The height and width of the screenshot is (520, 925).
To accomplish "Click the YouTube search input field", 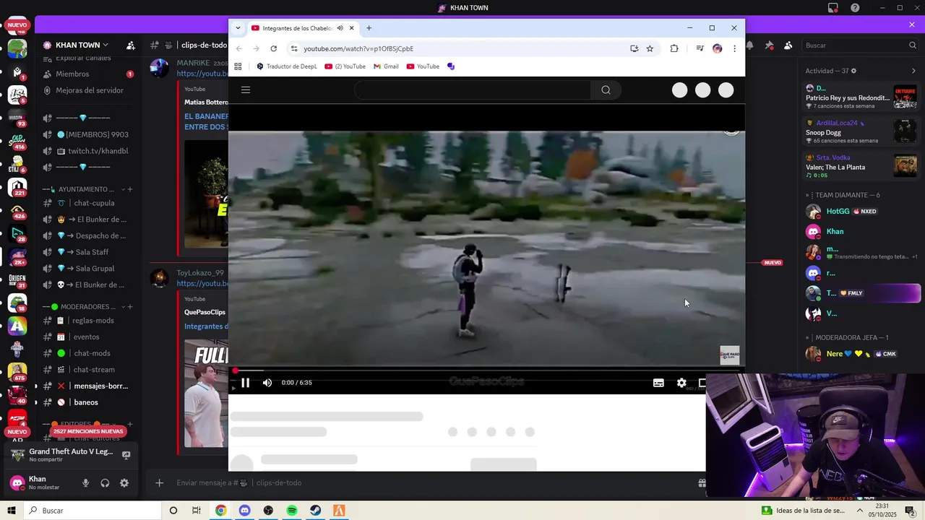I will [x=472, y=90].
